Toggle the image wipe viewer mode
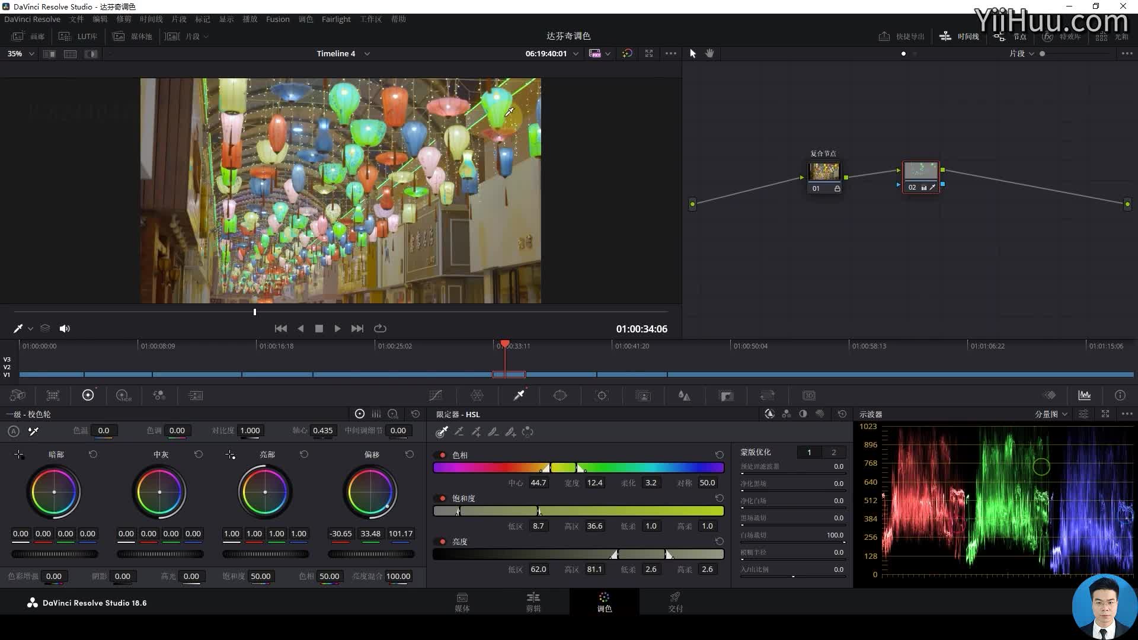Image resolution: width=1138 pixels, height=640 pixels. pos(49,54)
